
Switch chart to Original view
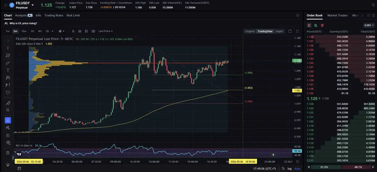click(x=250, y=31)
